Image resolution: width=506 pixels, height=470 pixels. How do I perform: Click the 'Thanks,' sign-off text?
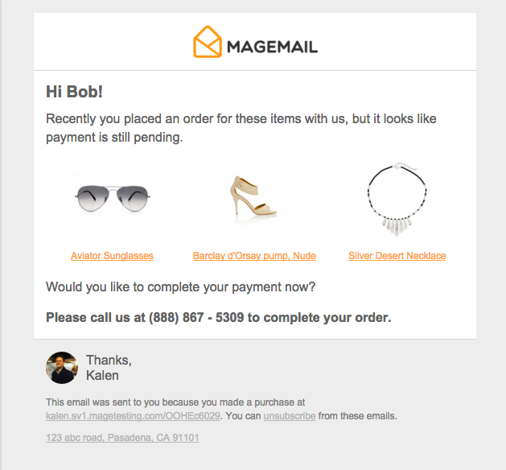tap(109, 360)
